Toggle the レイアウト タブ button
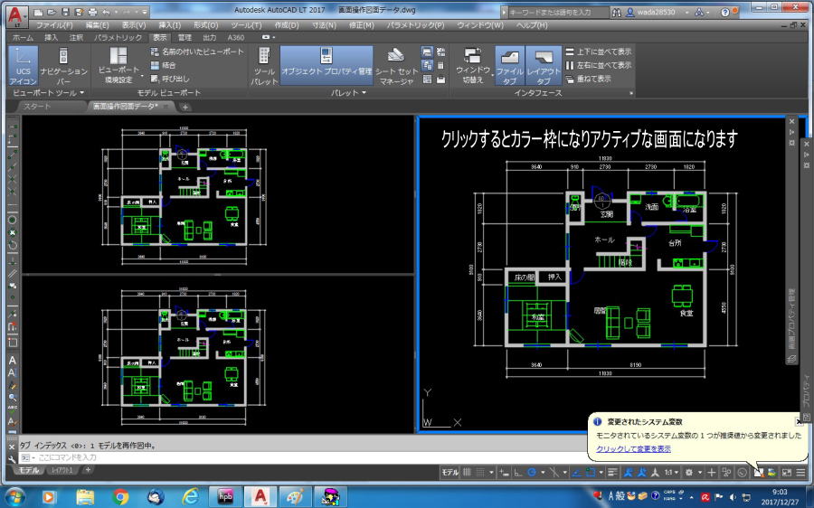Viewport: 814px width, 508px height. [x=544, y=66]
